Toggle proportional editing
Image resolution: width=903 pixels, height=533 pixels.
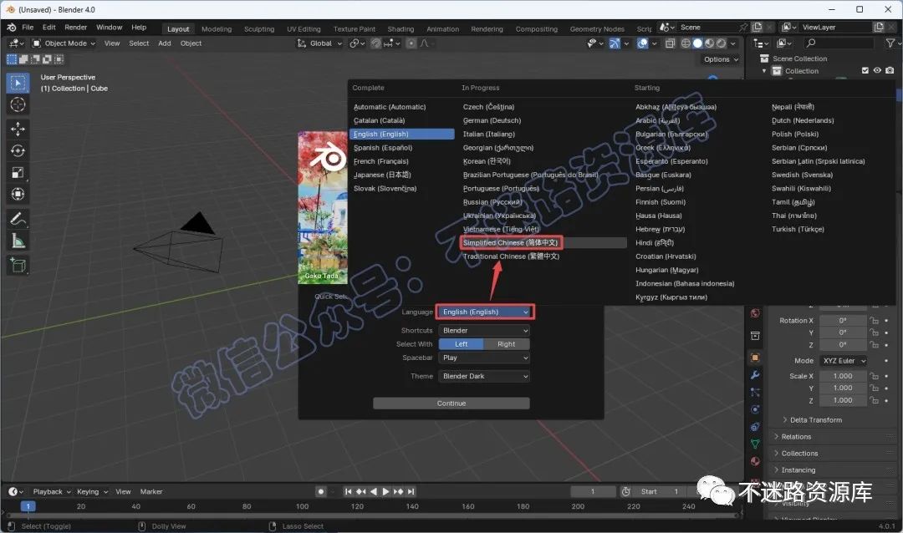click(x=411, y=43)
